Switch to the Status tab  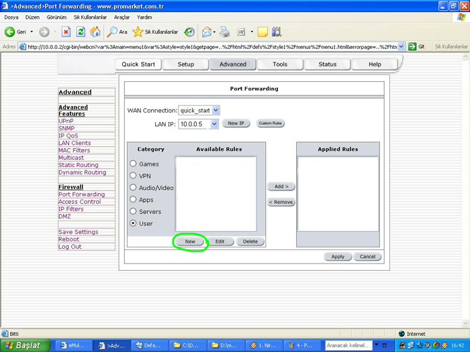pyautogui.click(x=328, y=64)
